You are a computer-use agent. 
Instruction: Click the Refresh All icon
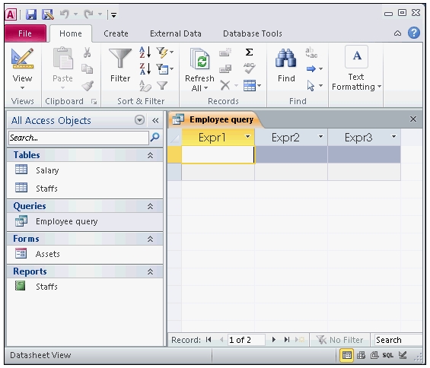point(200,59)
